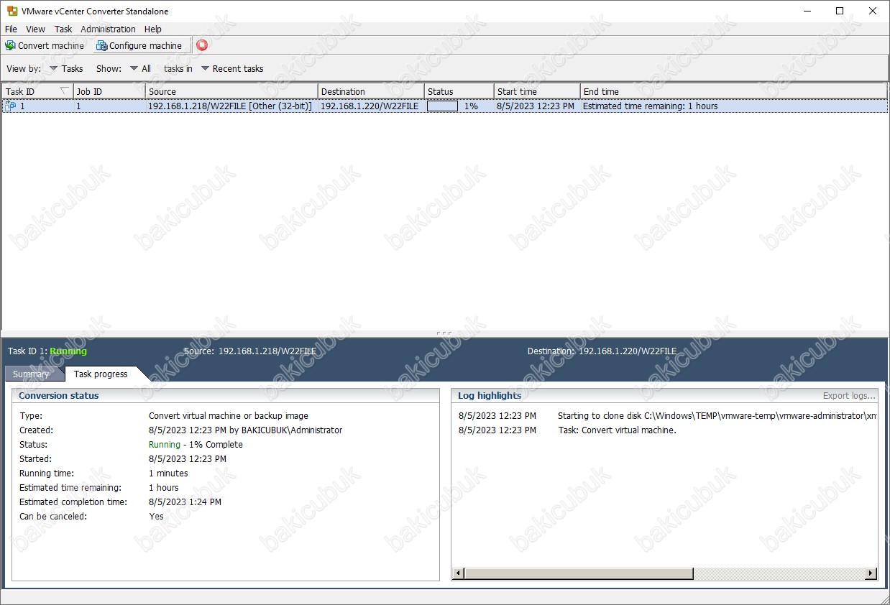
Task: Click the task icon in row 1
Action: 11,106
